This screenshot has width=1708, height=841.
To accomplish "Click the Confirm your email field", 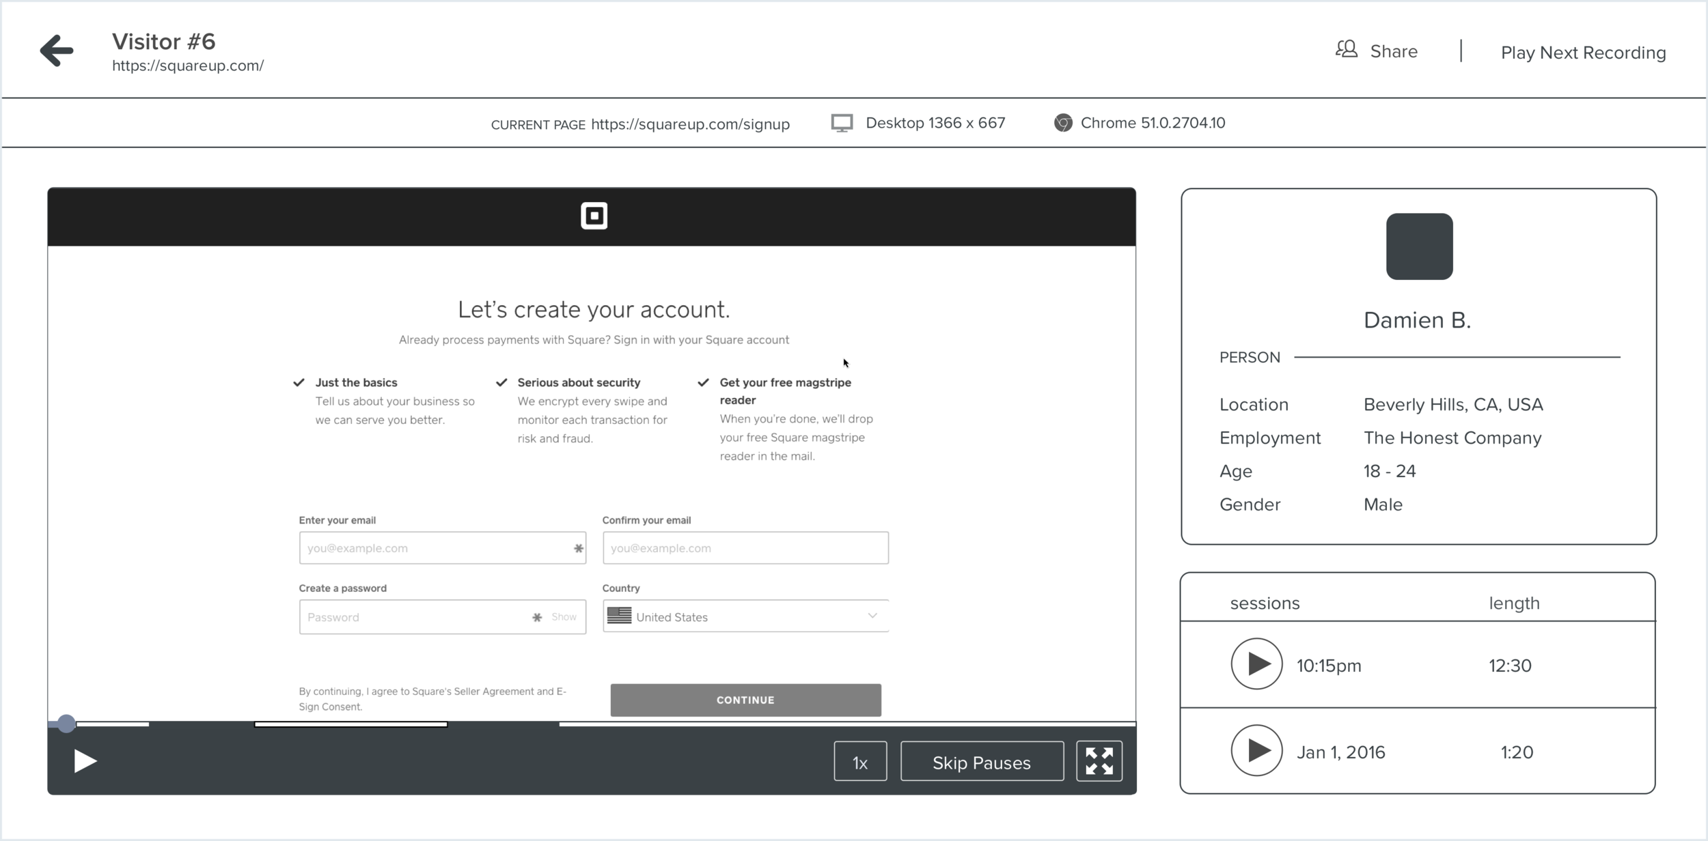I will point(745,548).
